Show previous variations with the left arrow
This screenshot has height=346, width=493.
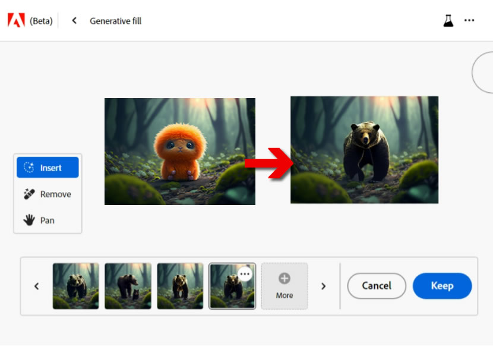coord(36,286)
